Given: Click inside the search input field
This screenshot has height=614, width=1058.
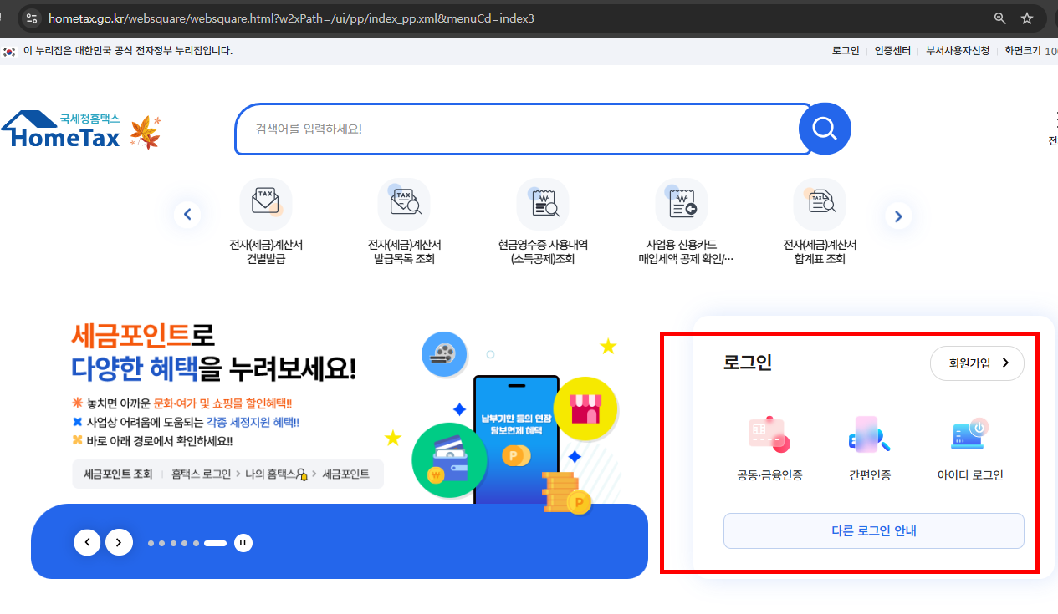Looking at the screenshot, I should (x=502, y=129).
